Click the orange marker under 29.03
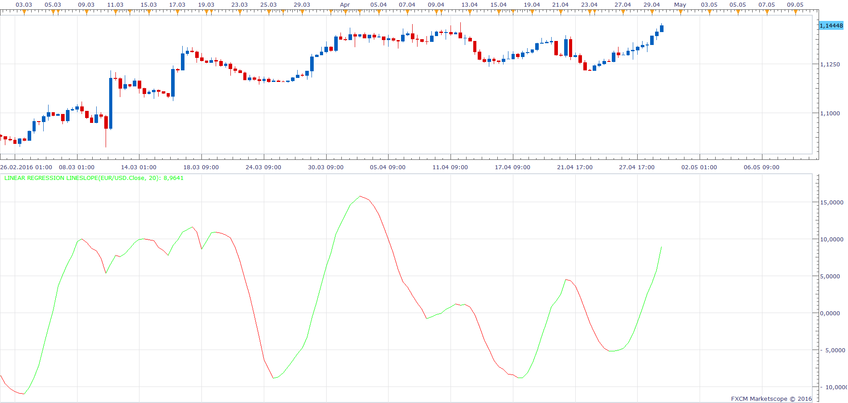 click(x=302, y=12)
